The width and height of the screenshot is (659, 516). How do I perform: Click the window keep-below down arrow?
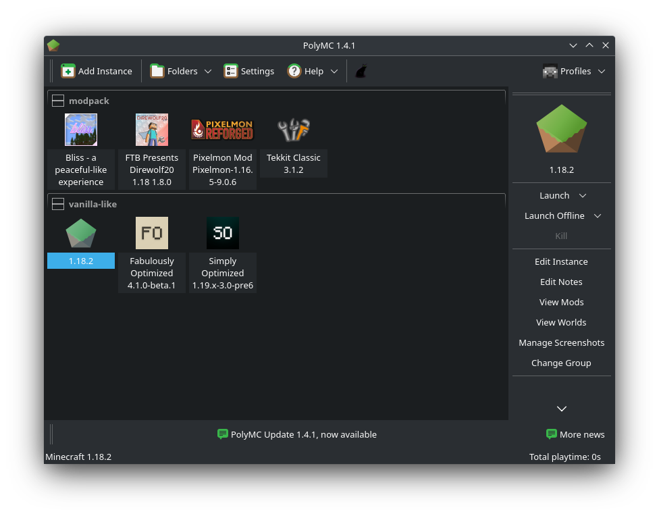pos(573,45)
